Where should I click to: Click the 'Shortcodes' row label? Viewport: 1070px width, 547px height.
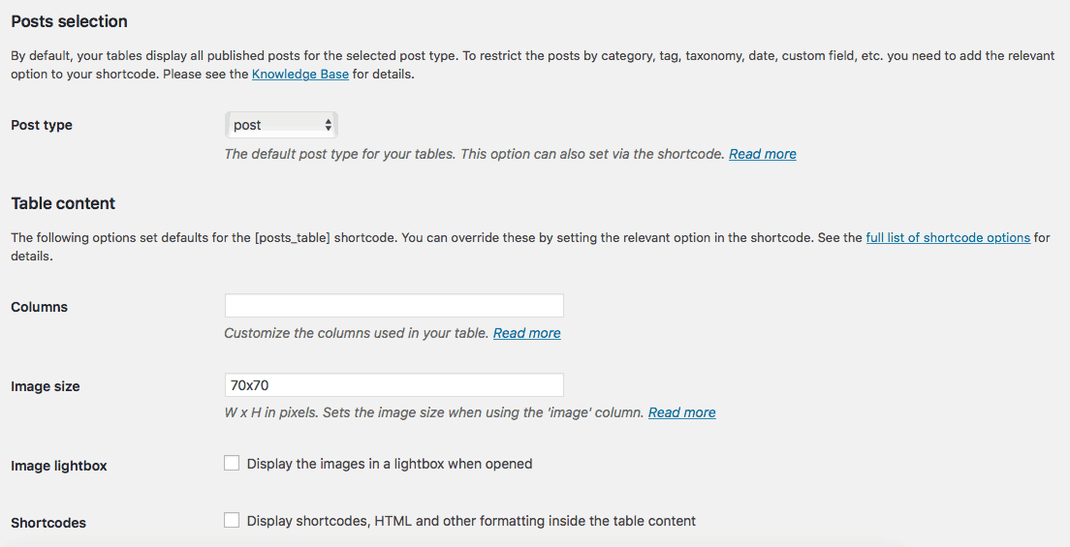[48, 523]
